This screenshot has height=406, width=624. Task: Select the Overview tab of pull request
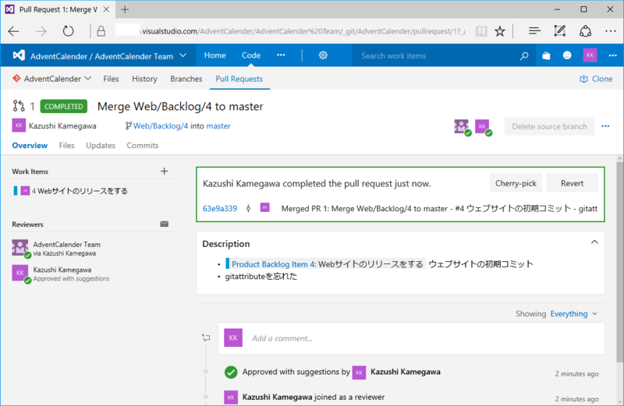30,146
